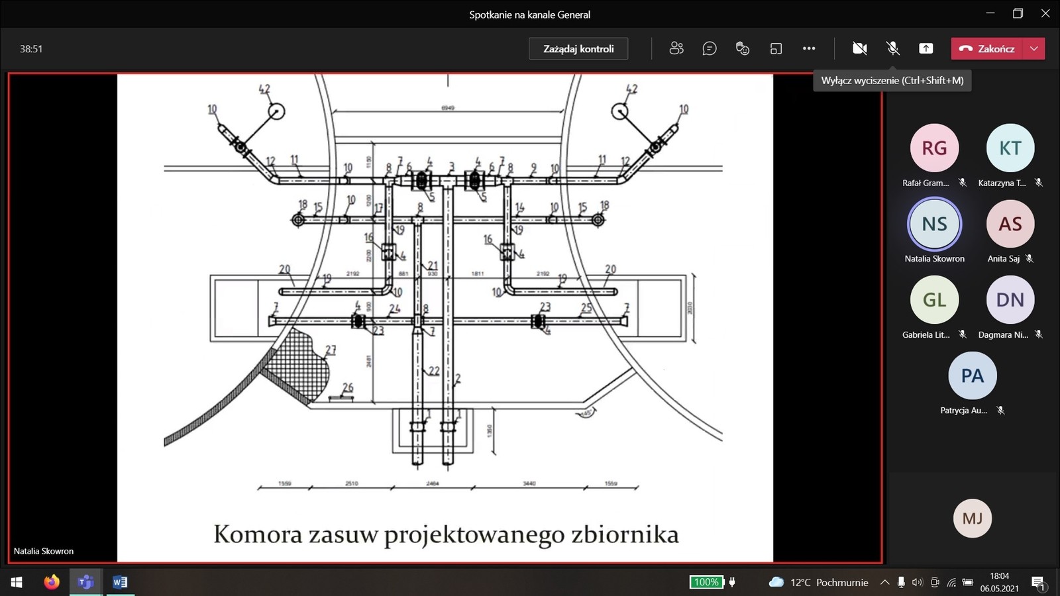Click the volume icon in system tray
Viewport: 1060px width, 596px height.
pos(918,582)
